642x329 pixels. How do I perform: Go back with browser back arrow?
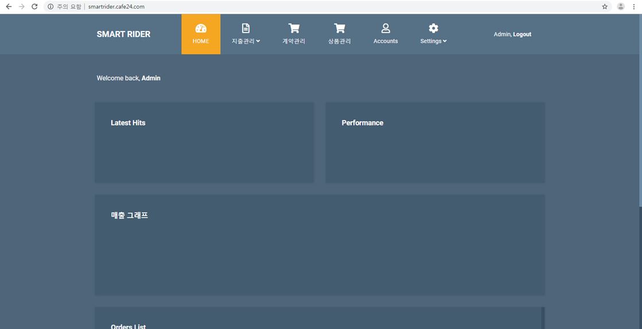9,6
